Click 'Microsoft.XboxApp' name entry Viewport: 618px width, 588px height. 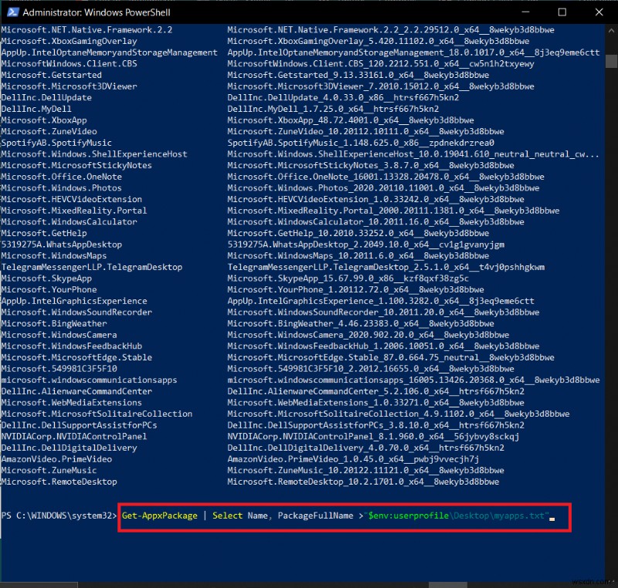[x=44, y=120]
